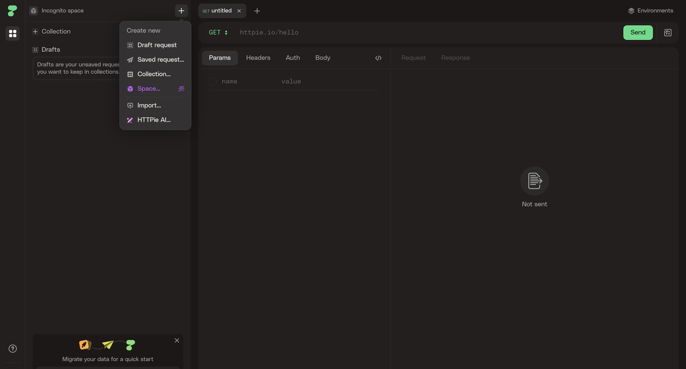
Task: Switch to the Params tab
Action: [x=220, y=58]
